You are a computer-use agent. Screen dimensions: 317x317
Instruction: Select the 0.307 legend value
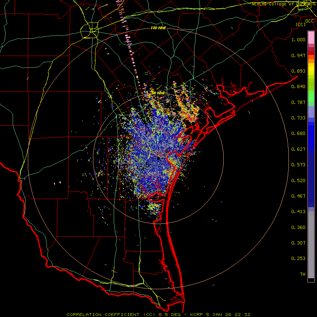click(298, 243)
